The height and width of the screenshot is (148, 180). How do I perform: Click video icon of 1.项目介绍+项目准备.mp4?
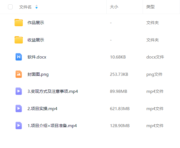point(19,125)
